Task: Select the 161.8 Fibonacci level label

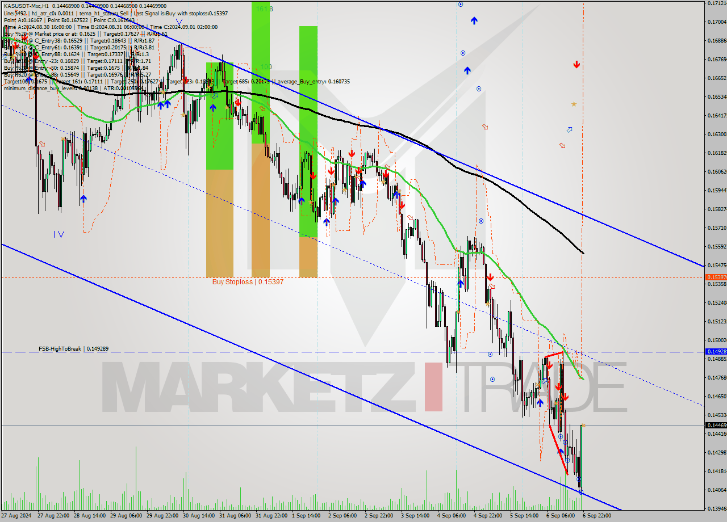Action: click(264, 9)
